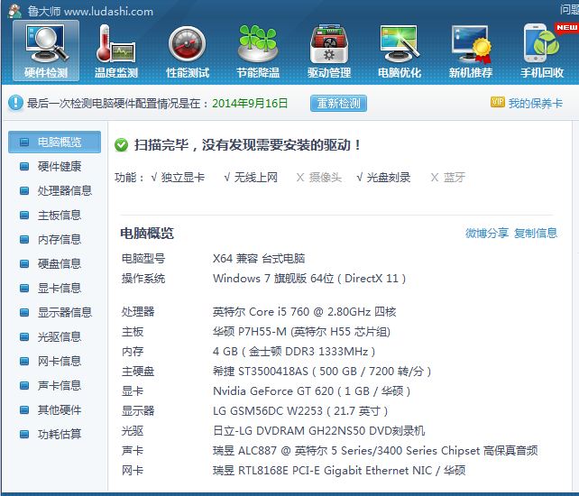The width and height of the screenshot is (579, 496).
Task: Click the 微博分享 share link
Action: point(487,234)
